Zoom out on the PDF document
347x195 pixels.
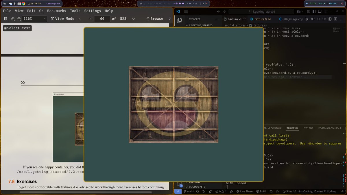click(x=19, y=18)
